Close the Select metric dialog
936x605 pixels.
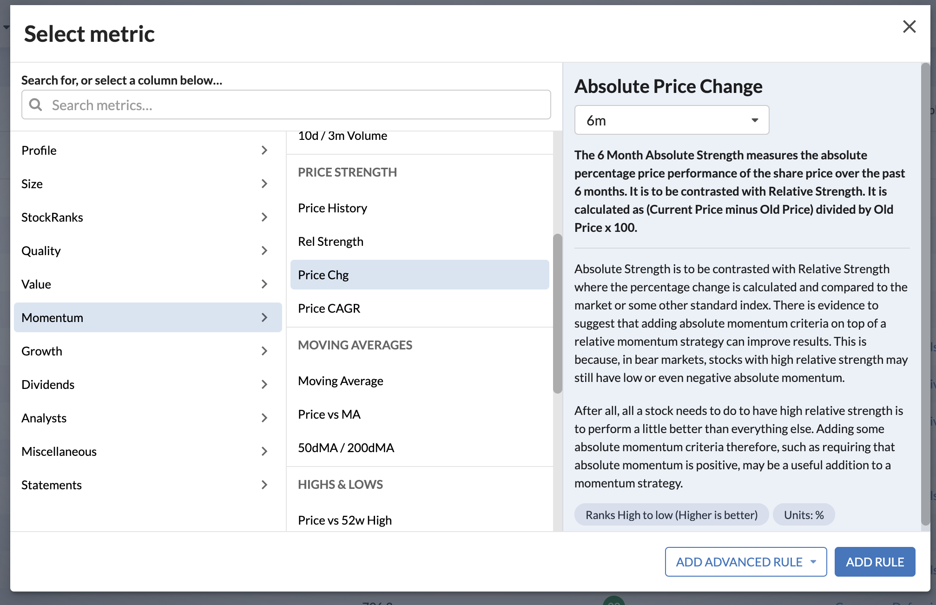909,26
